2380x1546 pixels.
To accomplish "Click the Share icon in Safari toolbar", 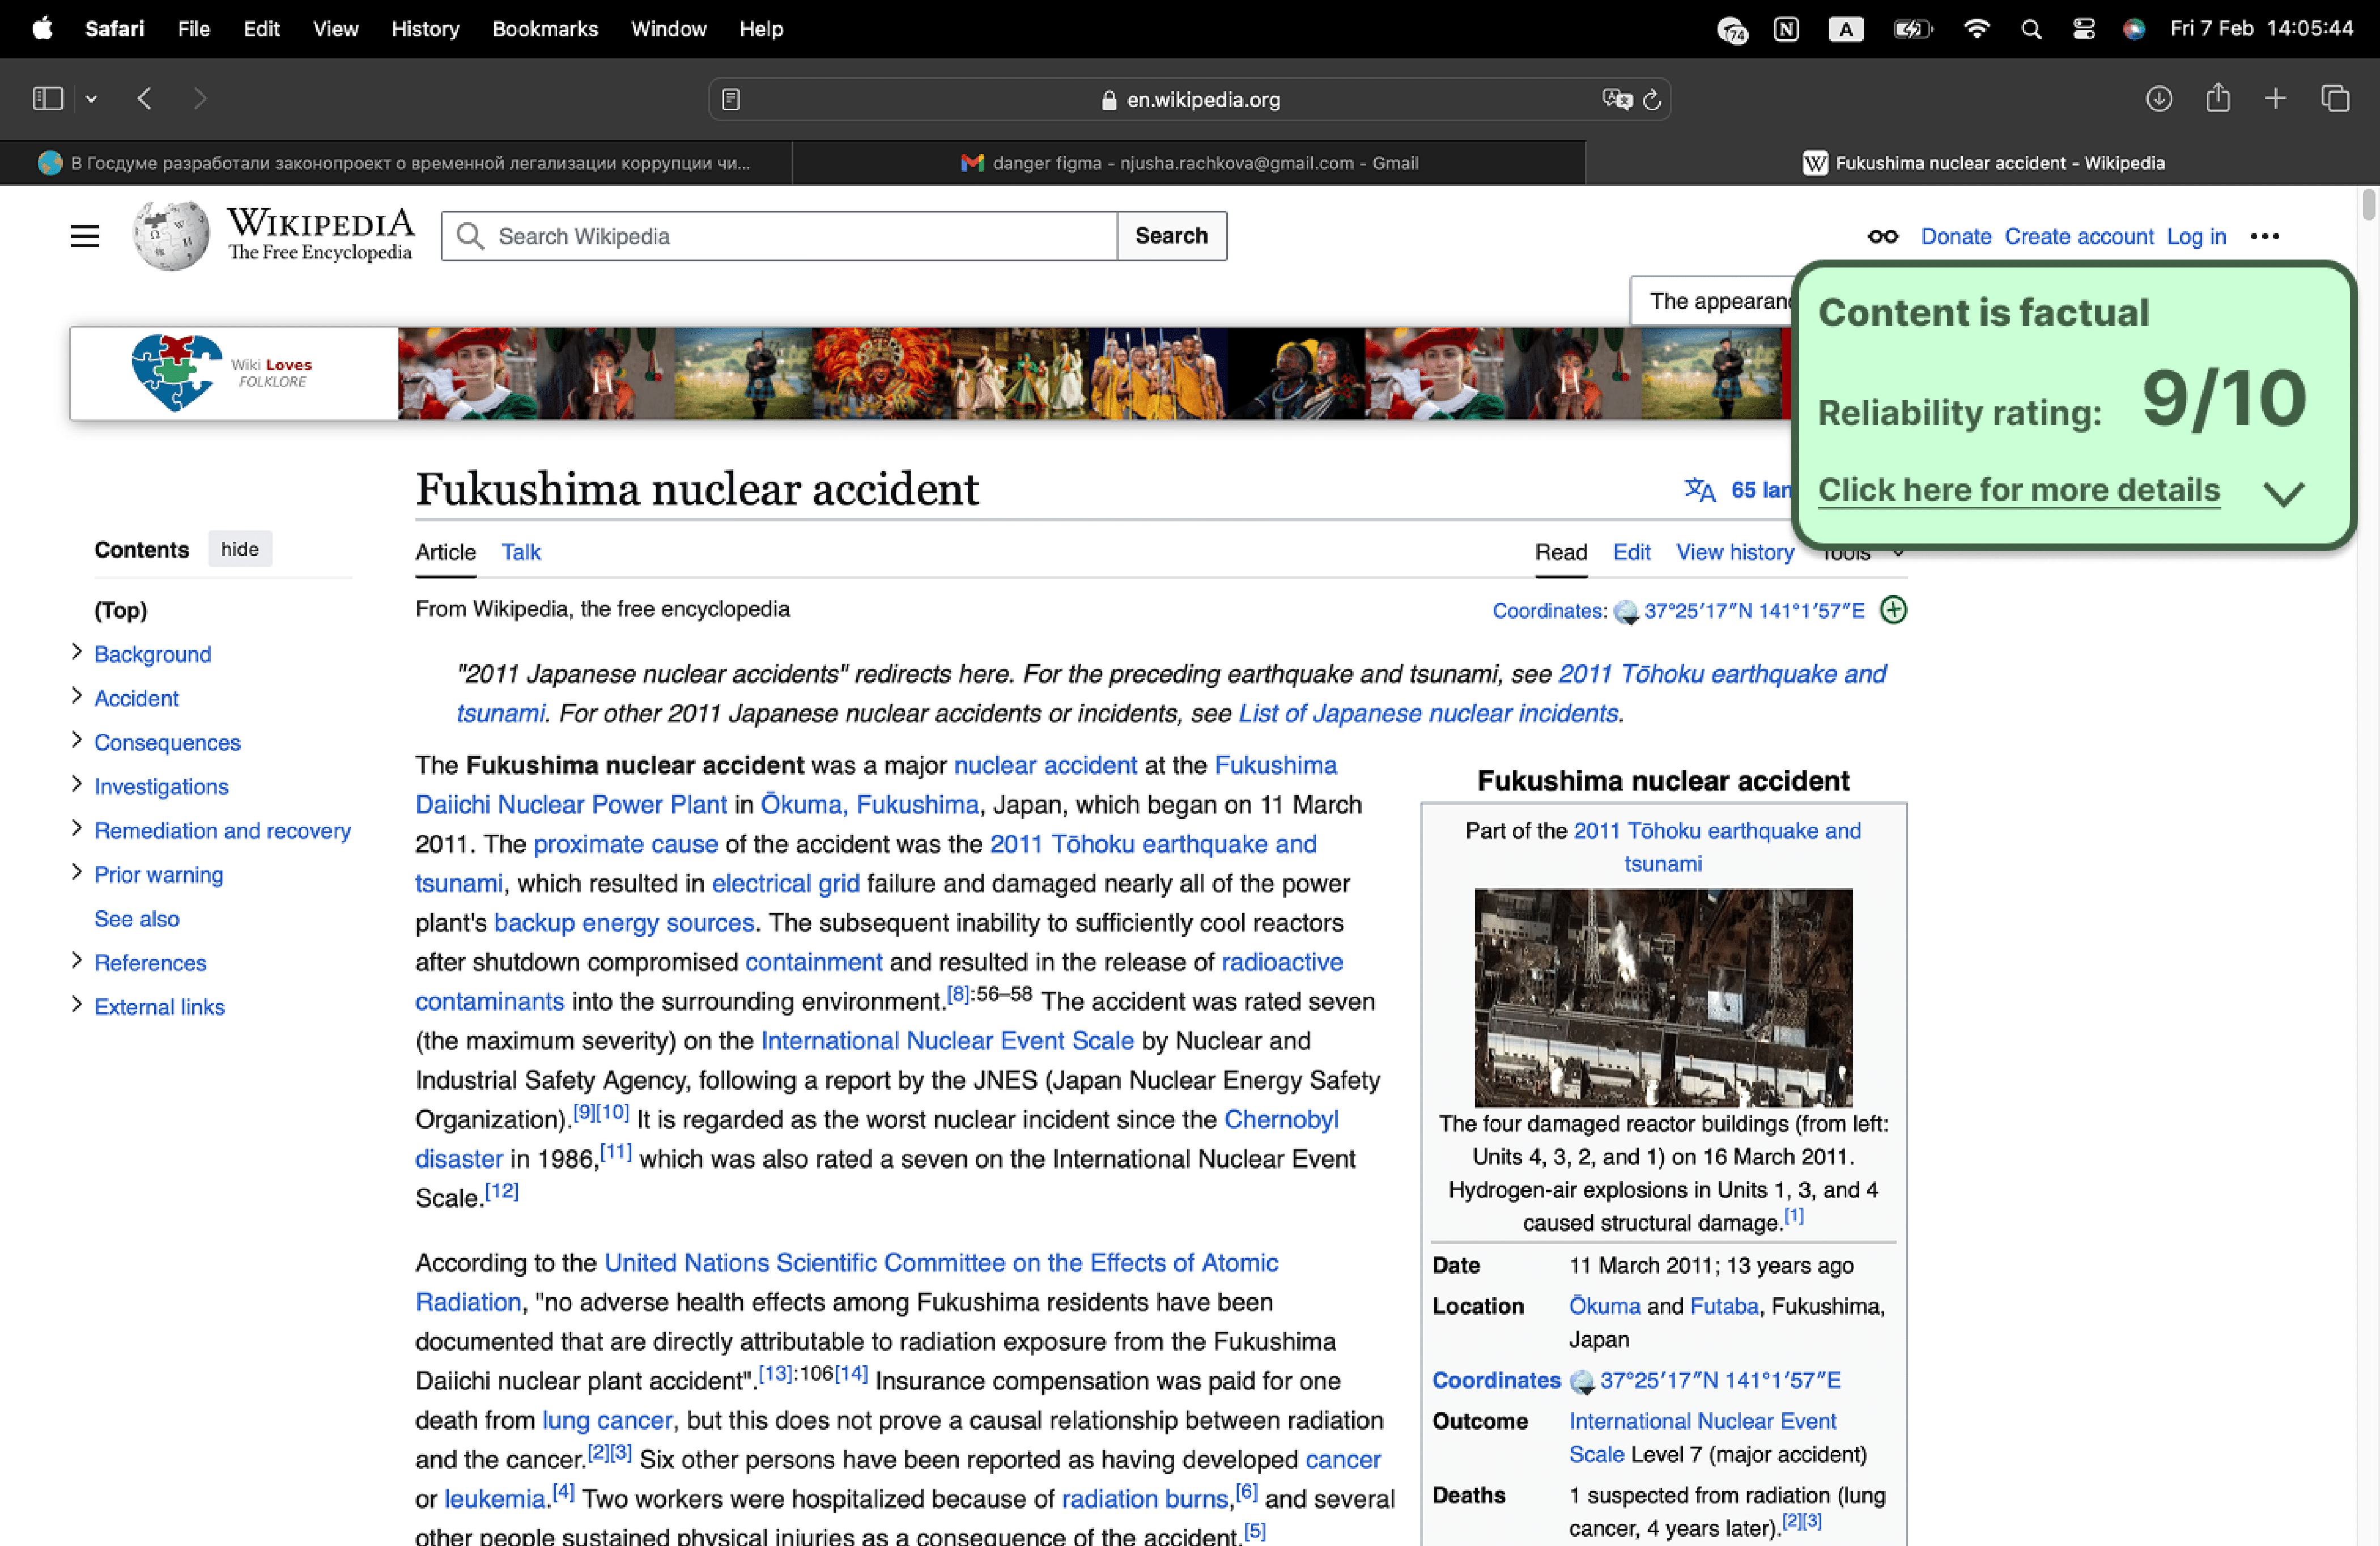I will click(x=2217, y=98).
